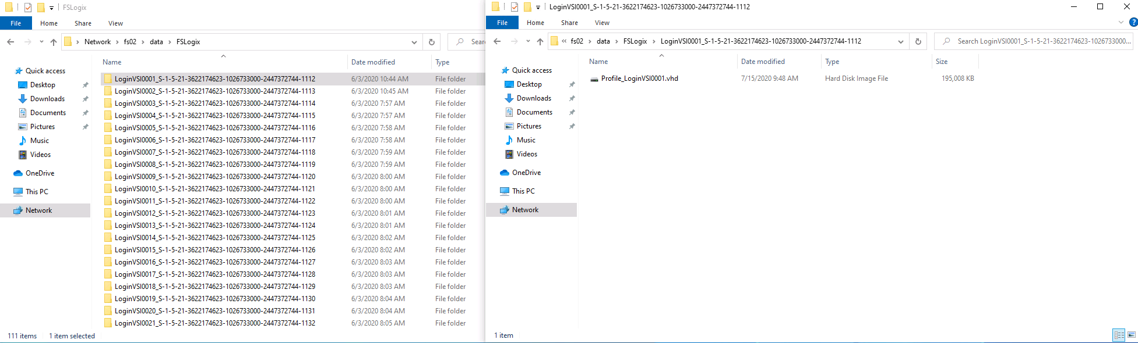
Task: Open Profile_LoginVSI0001.vhd disk image file
Action: (639, 78)
